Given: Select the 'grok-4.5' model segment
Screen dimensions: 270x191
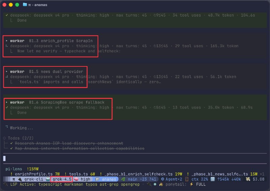Looking at the screenshot, I should click(62, 179).
